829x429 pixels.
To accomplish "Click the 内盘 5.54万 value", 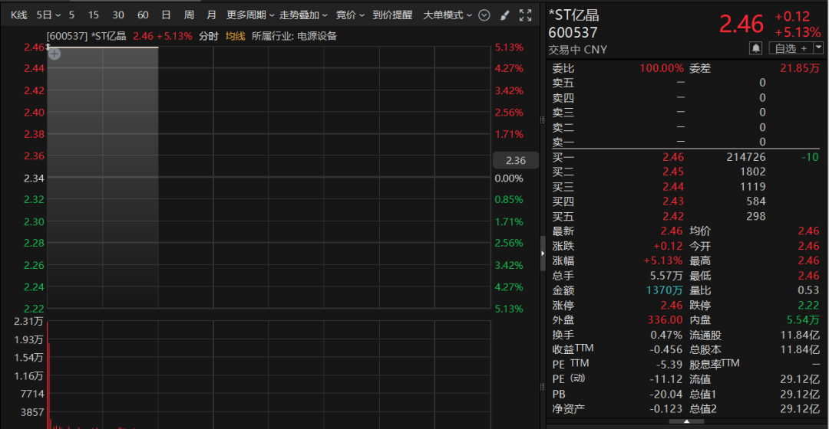I will coord(803,319).
